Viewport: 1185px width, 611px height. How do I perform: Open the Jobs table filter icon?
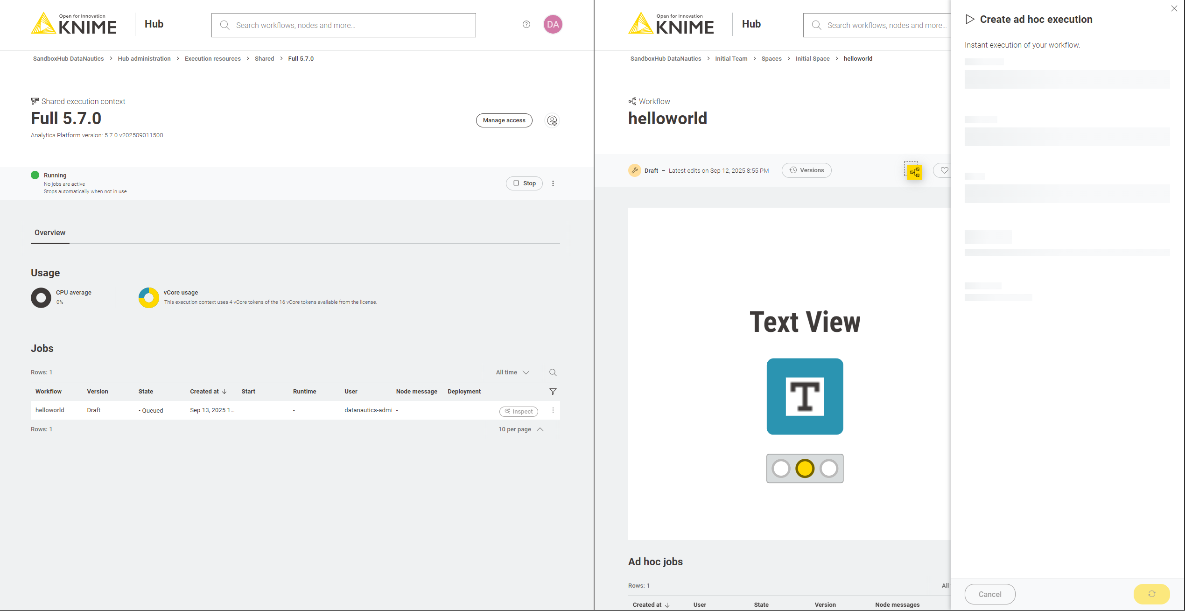[553, 391]
